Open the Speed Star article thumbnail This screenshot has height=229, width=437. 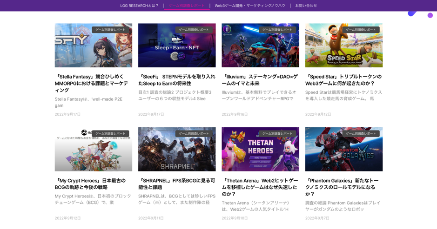[x=344, y=46]
